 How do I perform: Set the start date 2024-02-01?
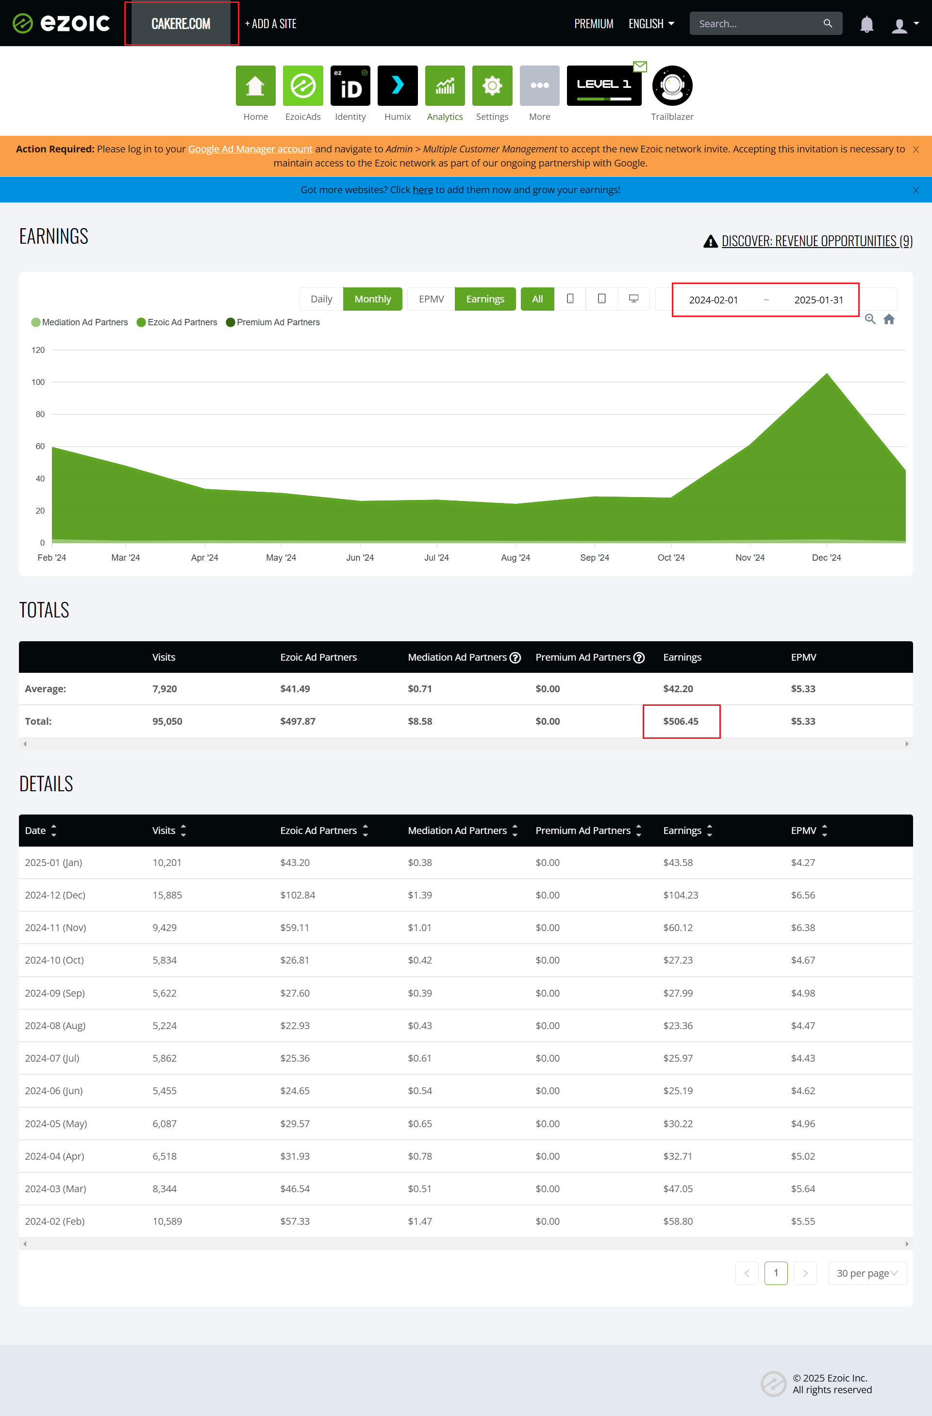(713, 300)
